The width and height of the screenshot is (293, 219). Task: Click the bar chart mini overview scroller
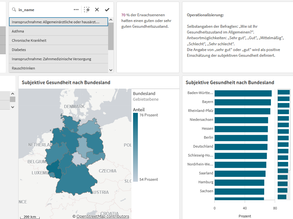click(x=284, y=130)
